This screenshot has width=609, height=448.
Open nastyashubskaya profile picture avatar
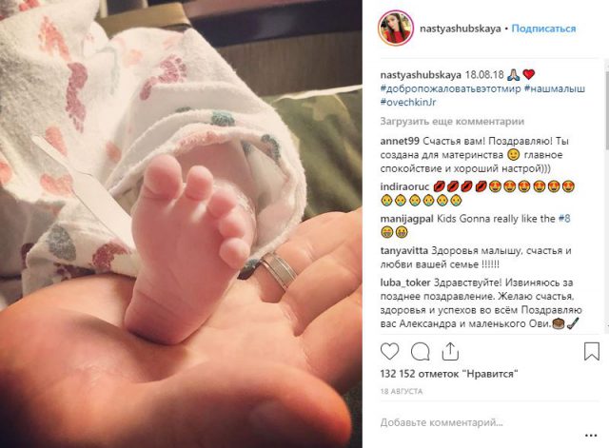(396, 29)
